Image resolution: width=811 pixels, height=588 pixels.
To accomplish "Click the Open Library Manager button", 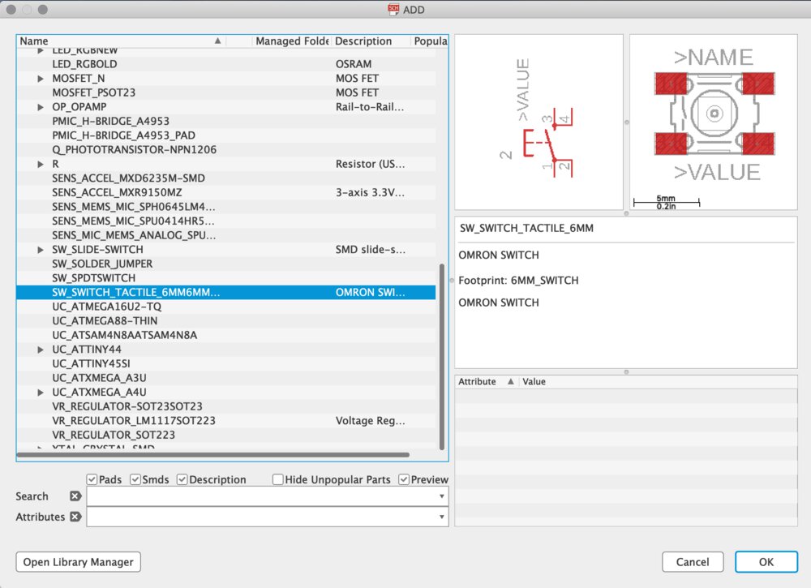I will (78, 562).
